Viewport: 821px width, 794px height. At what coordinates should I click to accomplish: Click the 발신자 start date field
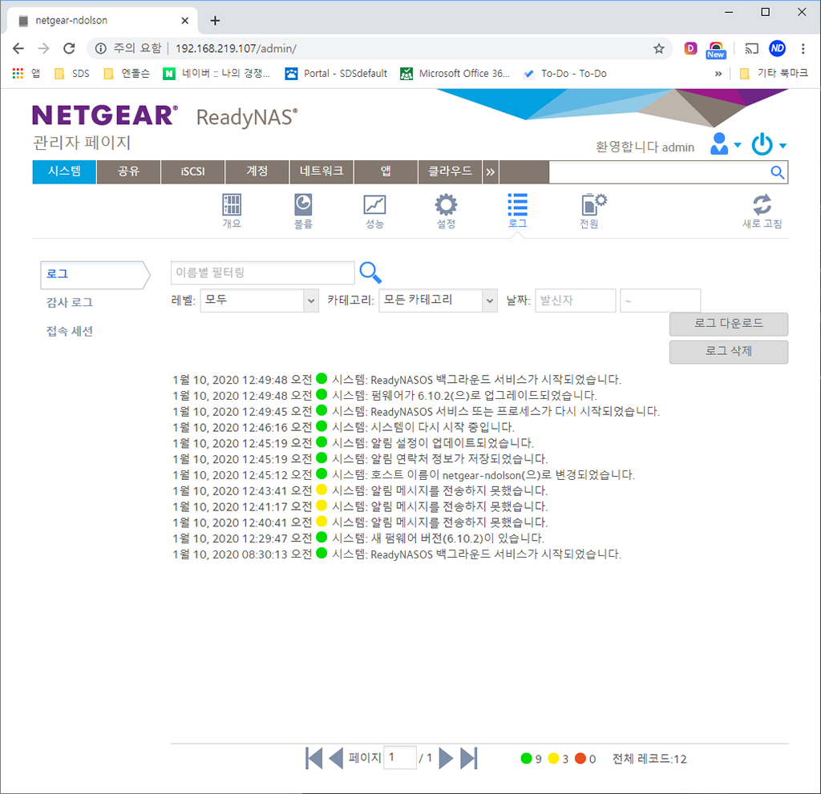(576, 301)
